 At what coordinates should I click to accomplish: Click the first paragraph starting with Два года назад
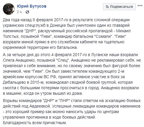coord(67,34)
